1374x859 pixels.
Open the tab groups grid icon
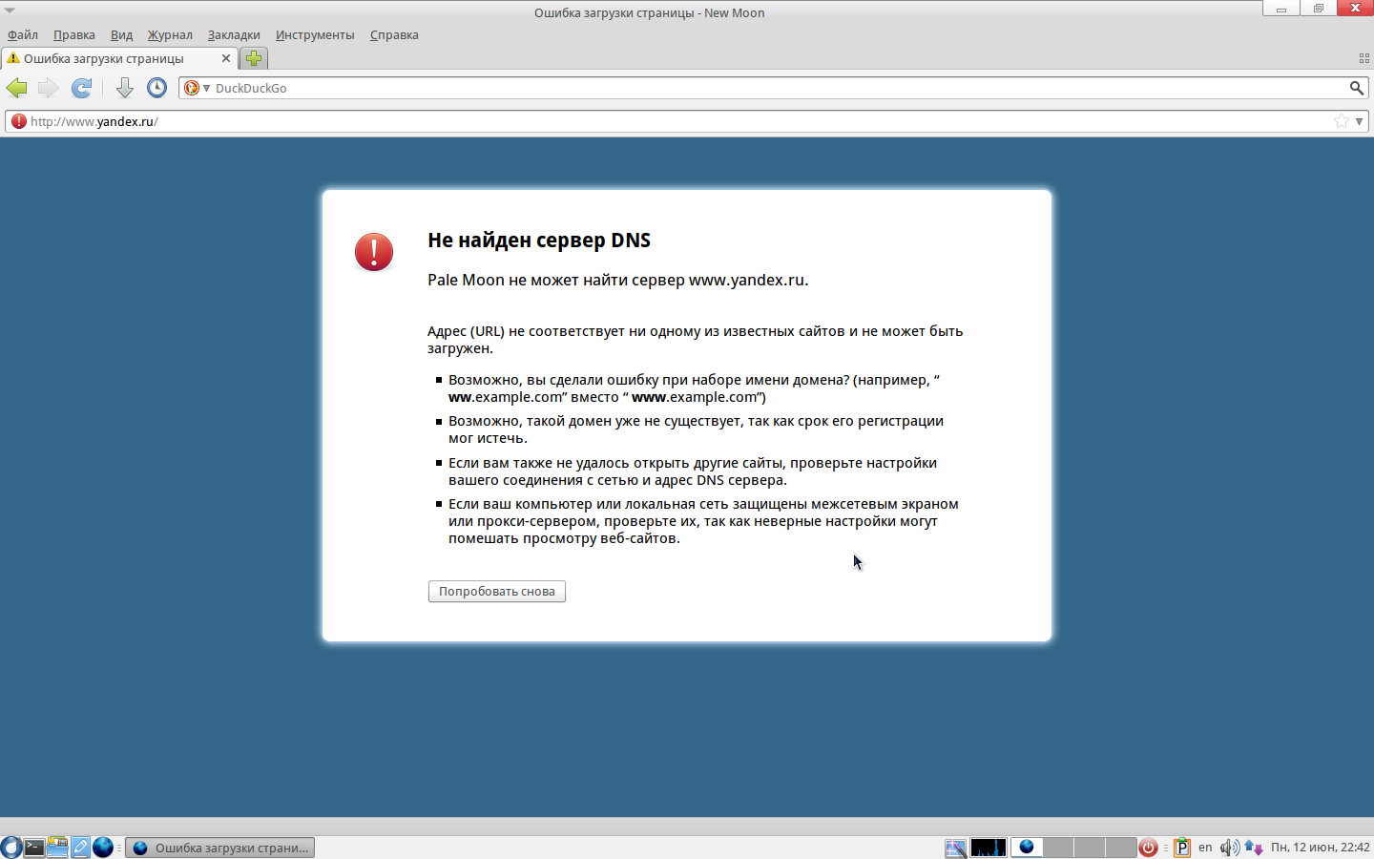1364,58
